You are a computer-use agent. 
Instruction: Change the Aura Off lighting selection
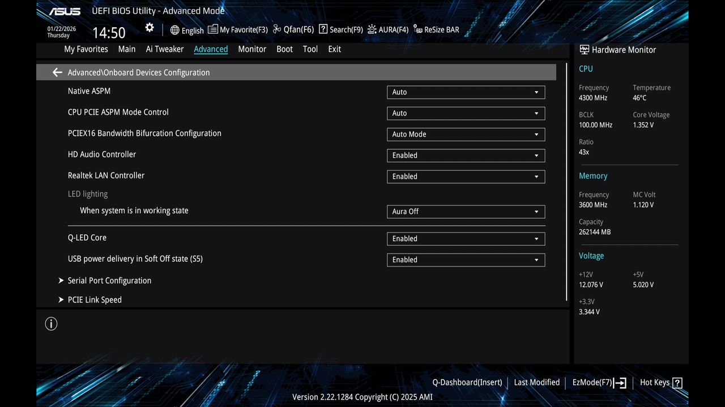[466, 211]
